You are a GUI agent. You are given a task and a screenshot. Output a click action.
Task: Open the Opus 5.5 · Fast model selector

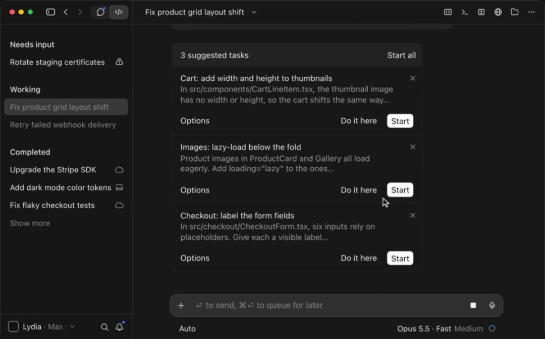coord(424,329)
